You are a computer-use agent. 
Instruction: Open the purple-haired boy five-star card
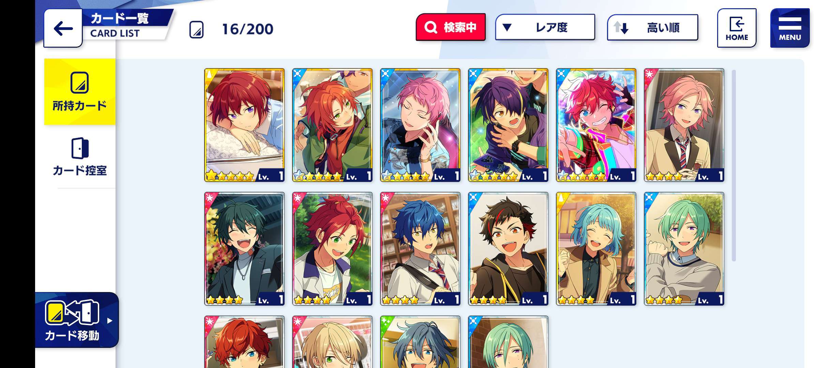tap(508, 125)
